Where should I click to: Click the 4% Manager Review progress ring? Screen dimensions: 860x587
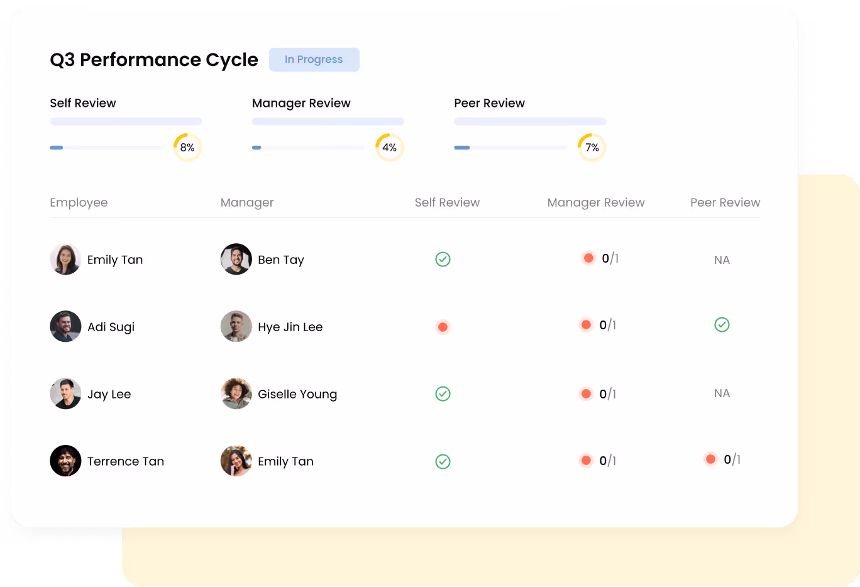[x=390, y=148]
